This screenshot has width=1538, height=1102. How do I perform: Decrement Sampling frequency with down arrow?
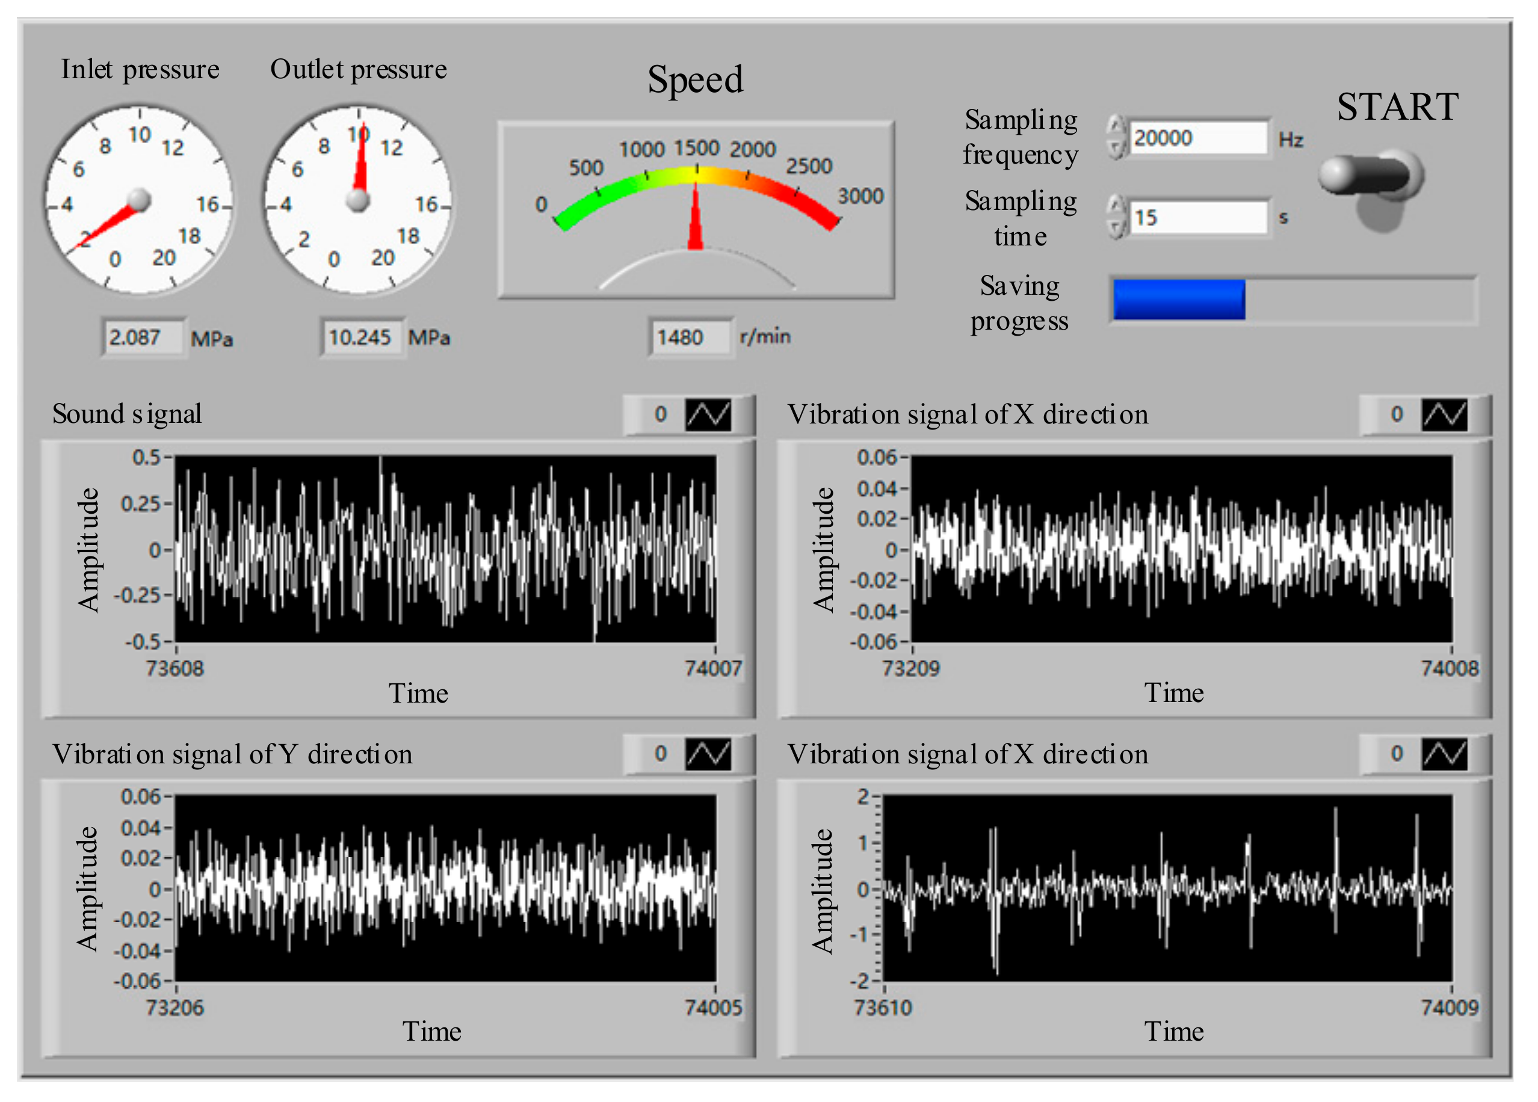point(1116,148)
